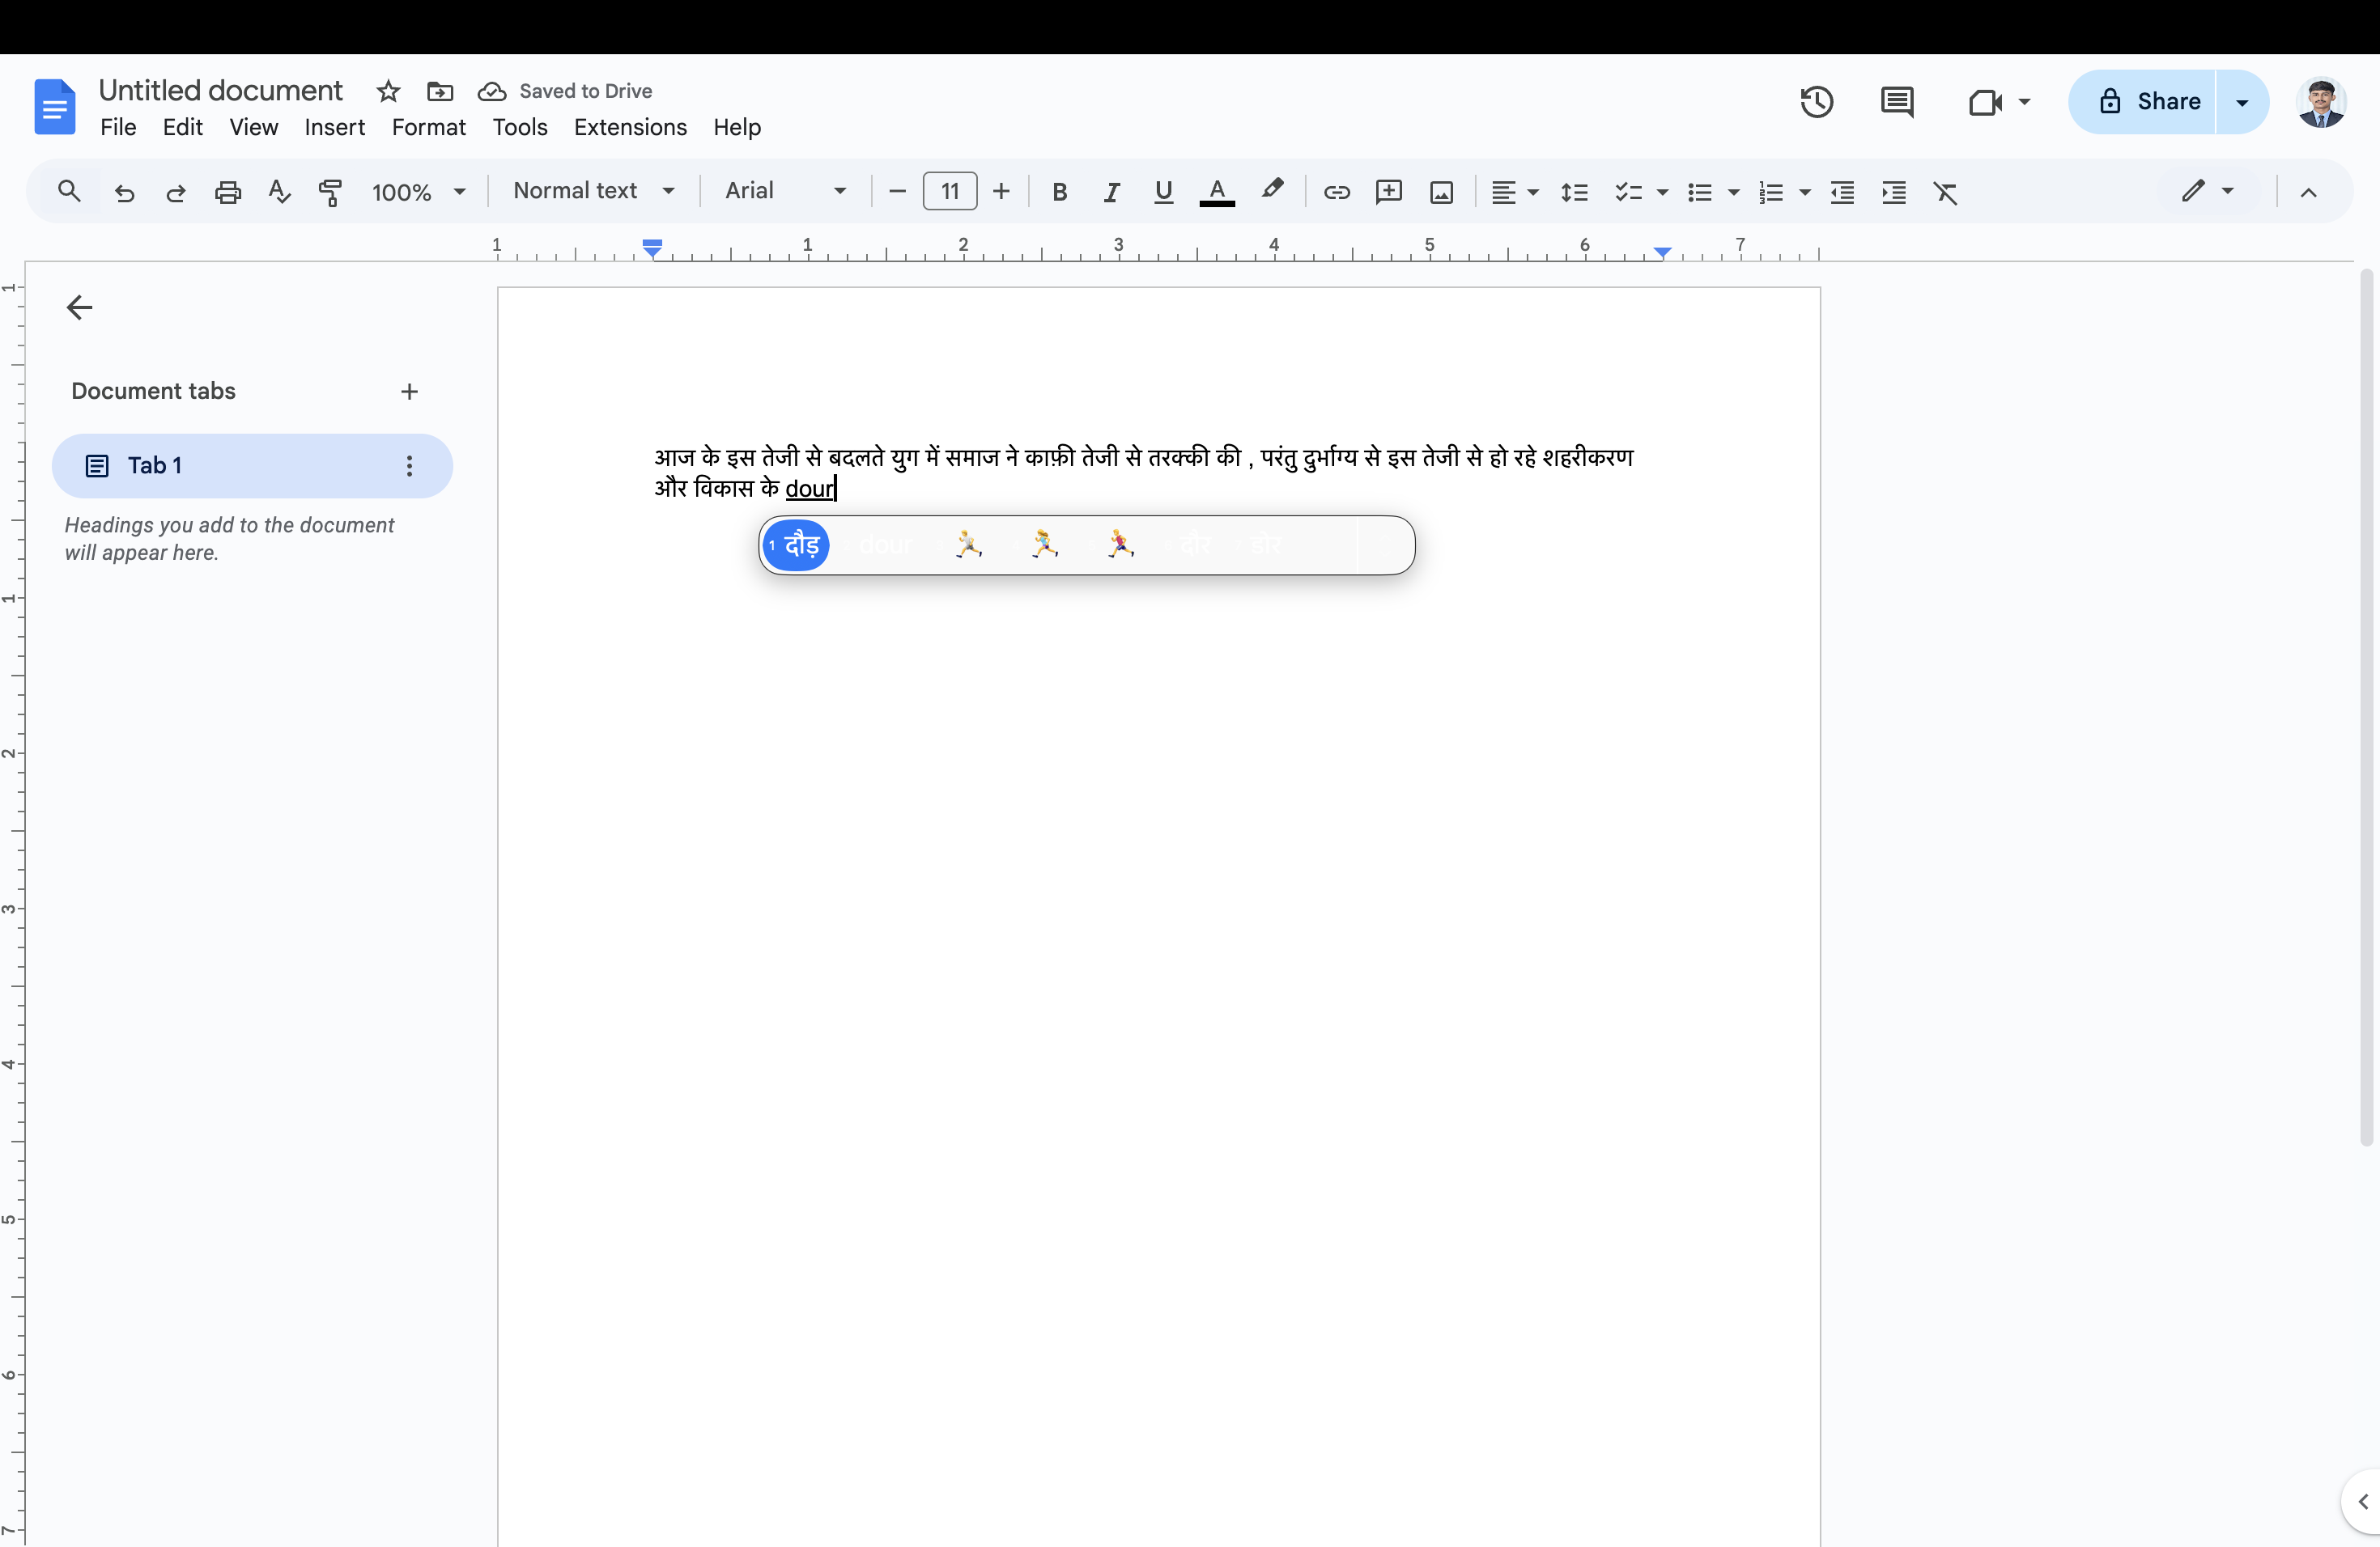Click the font size input field
2380x1547 pixels.
click(949, 191)
